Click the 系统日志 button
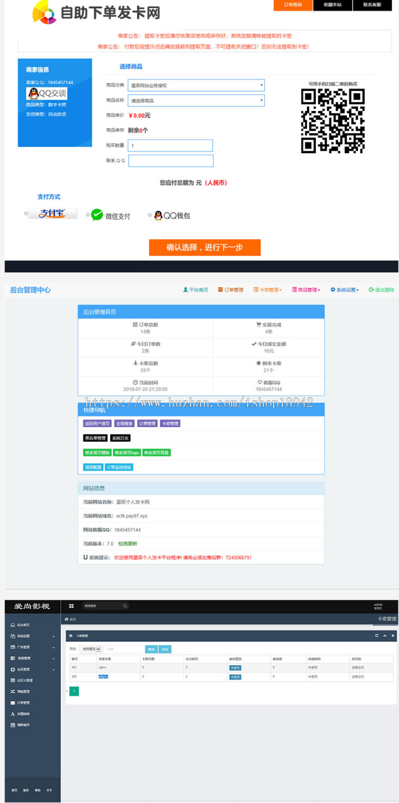The image size is (399, 803). [x=120, y=438]
